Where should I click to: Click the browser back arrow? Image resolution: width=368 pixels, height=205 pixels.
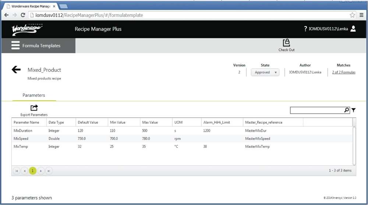click(x=6, y=15)
